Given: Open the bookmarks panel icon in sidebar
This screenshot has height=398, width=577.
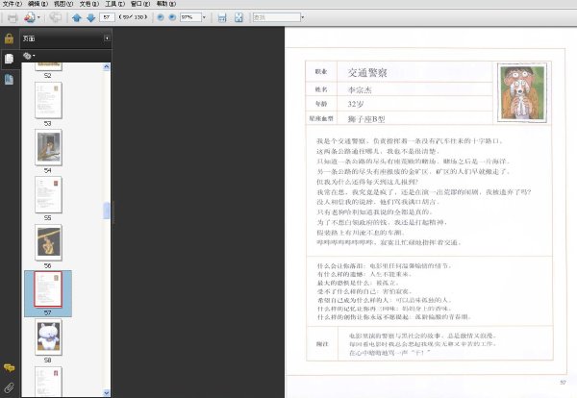Looking at the screenshot, I should [10, 80].
